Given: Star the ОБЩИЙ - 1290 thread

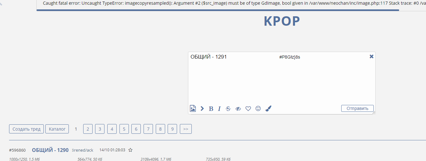Looking at the screenshot, I should tap(130, 150).
